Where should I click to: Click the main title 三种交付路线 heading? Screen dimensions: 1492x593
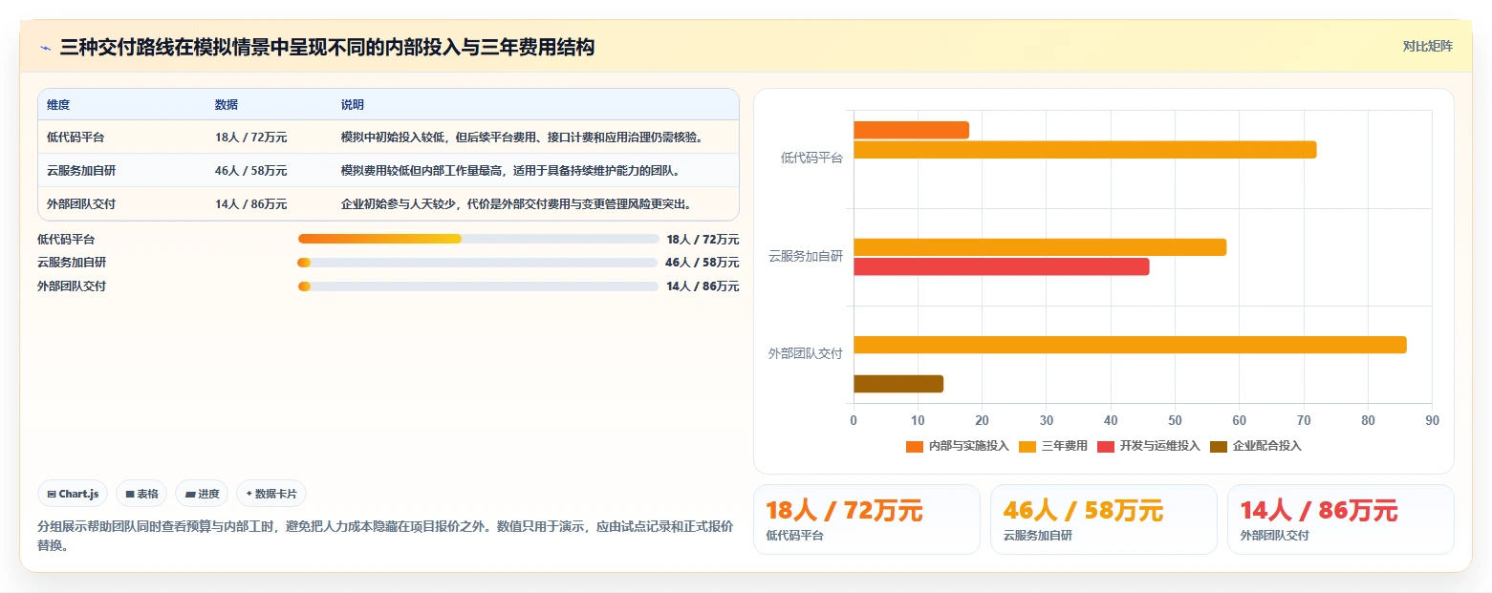pos(327,47)
